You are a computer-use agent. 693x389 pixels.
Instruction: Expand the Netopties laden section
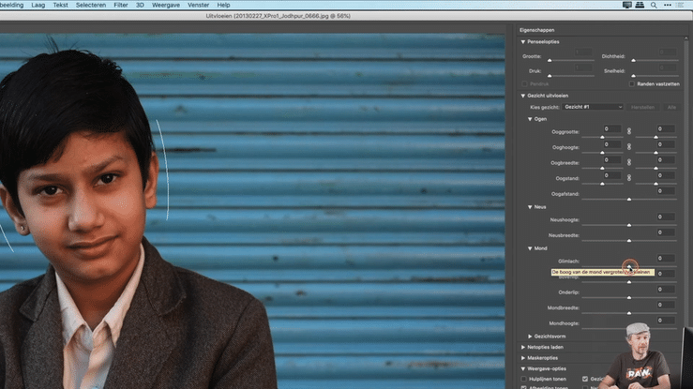coord(523,348)
